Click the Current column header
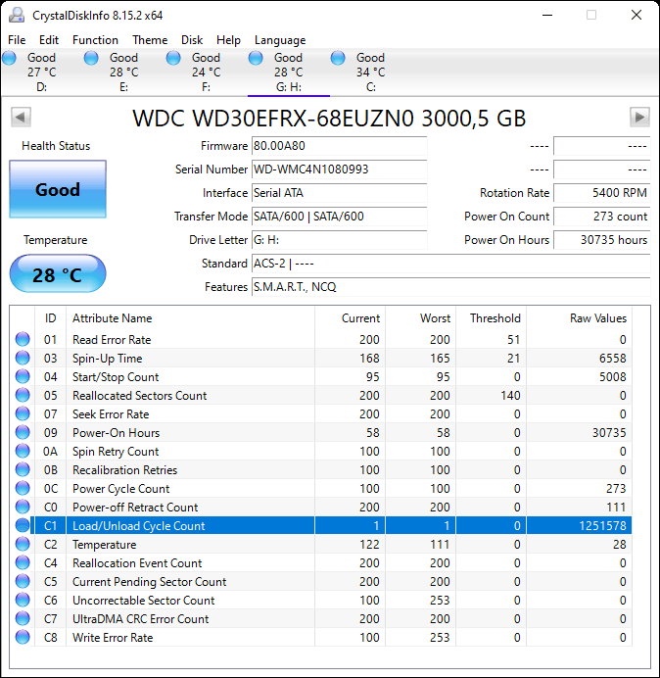This screenshot has width=660, height=678. [x=351, y=318]
